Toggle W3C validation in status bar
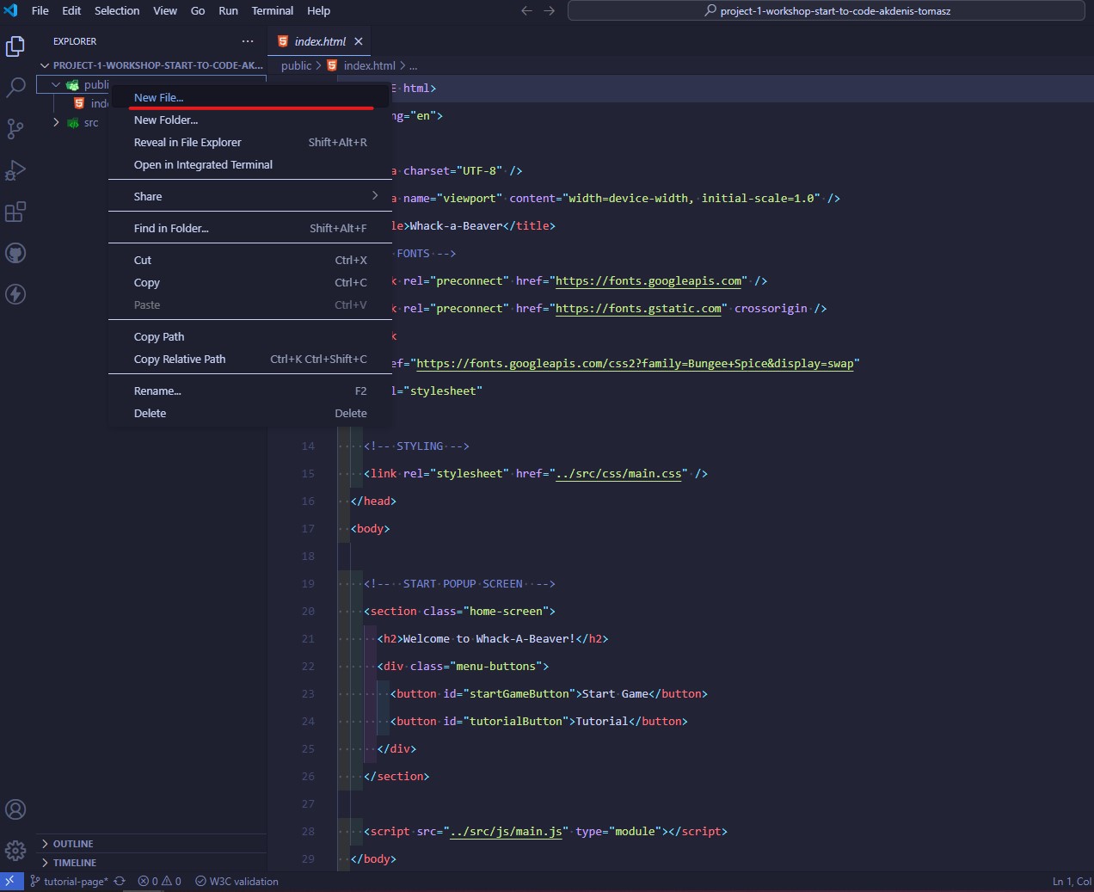Viewport: 1094px width, 892px height. 237,882
